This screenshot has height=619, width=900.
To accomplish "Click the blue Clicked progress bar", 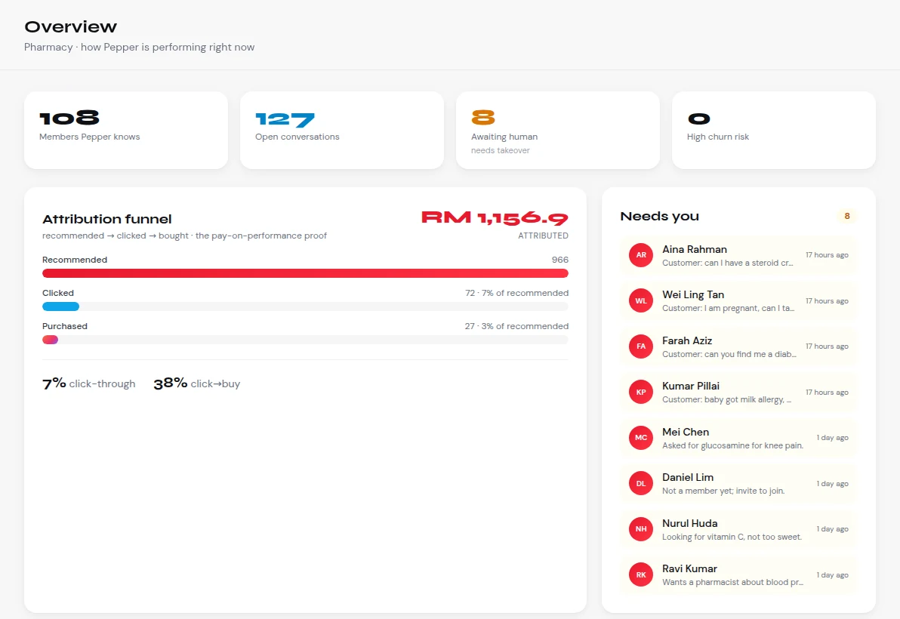I will point(60,307).
